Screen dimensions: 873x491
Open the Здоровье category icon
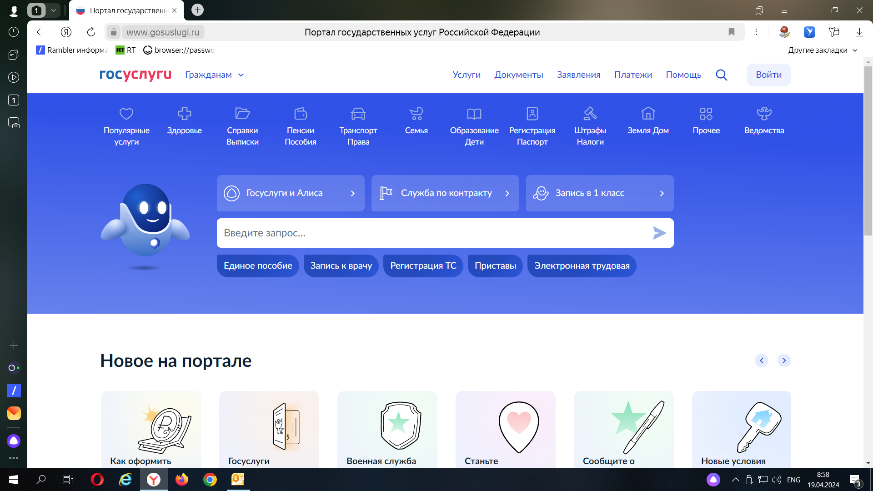coord(184,114)
